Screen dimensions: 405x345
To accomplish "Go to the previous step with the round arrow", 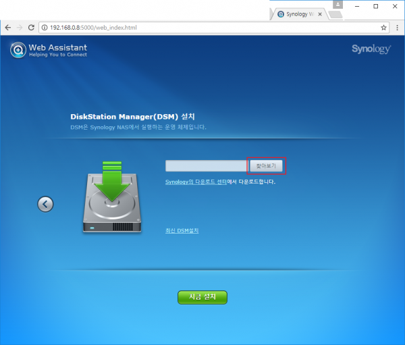I will click(45, 204).
